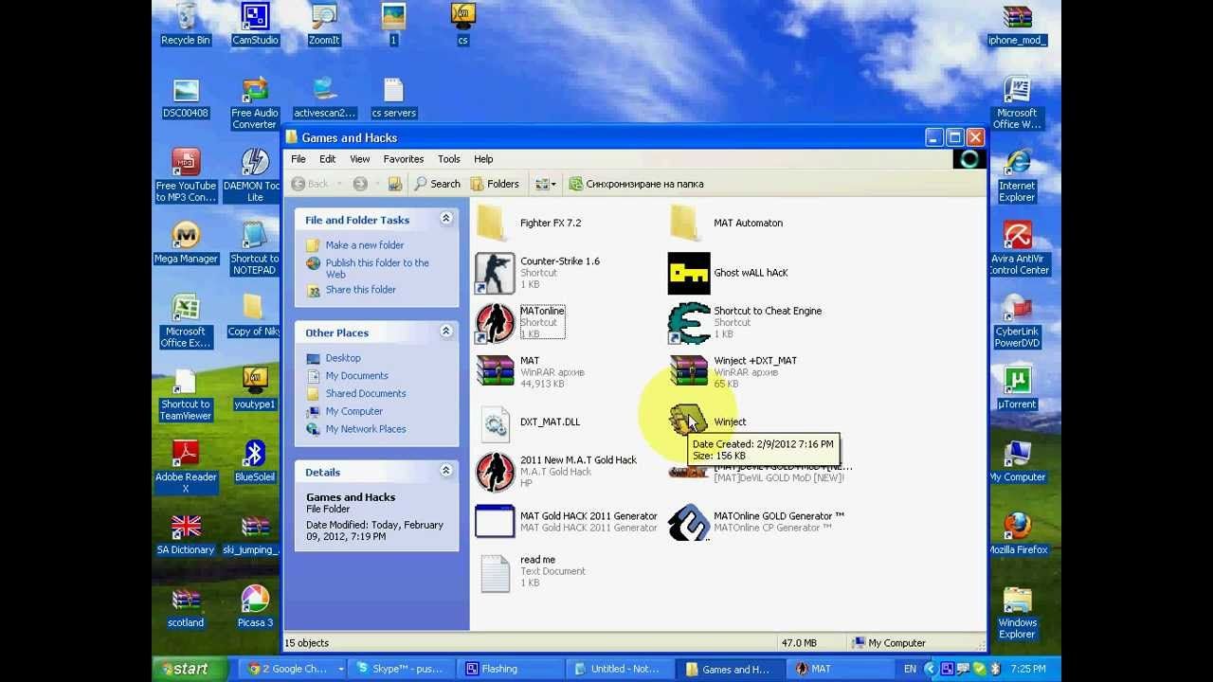This screenshot has width=1213, height=682.
Task: Switch to MAT window in taskbar
Action: click(x=840, y=669)
